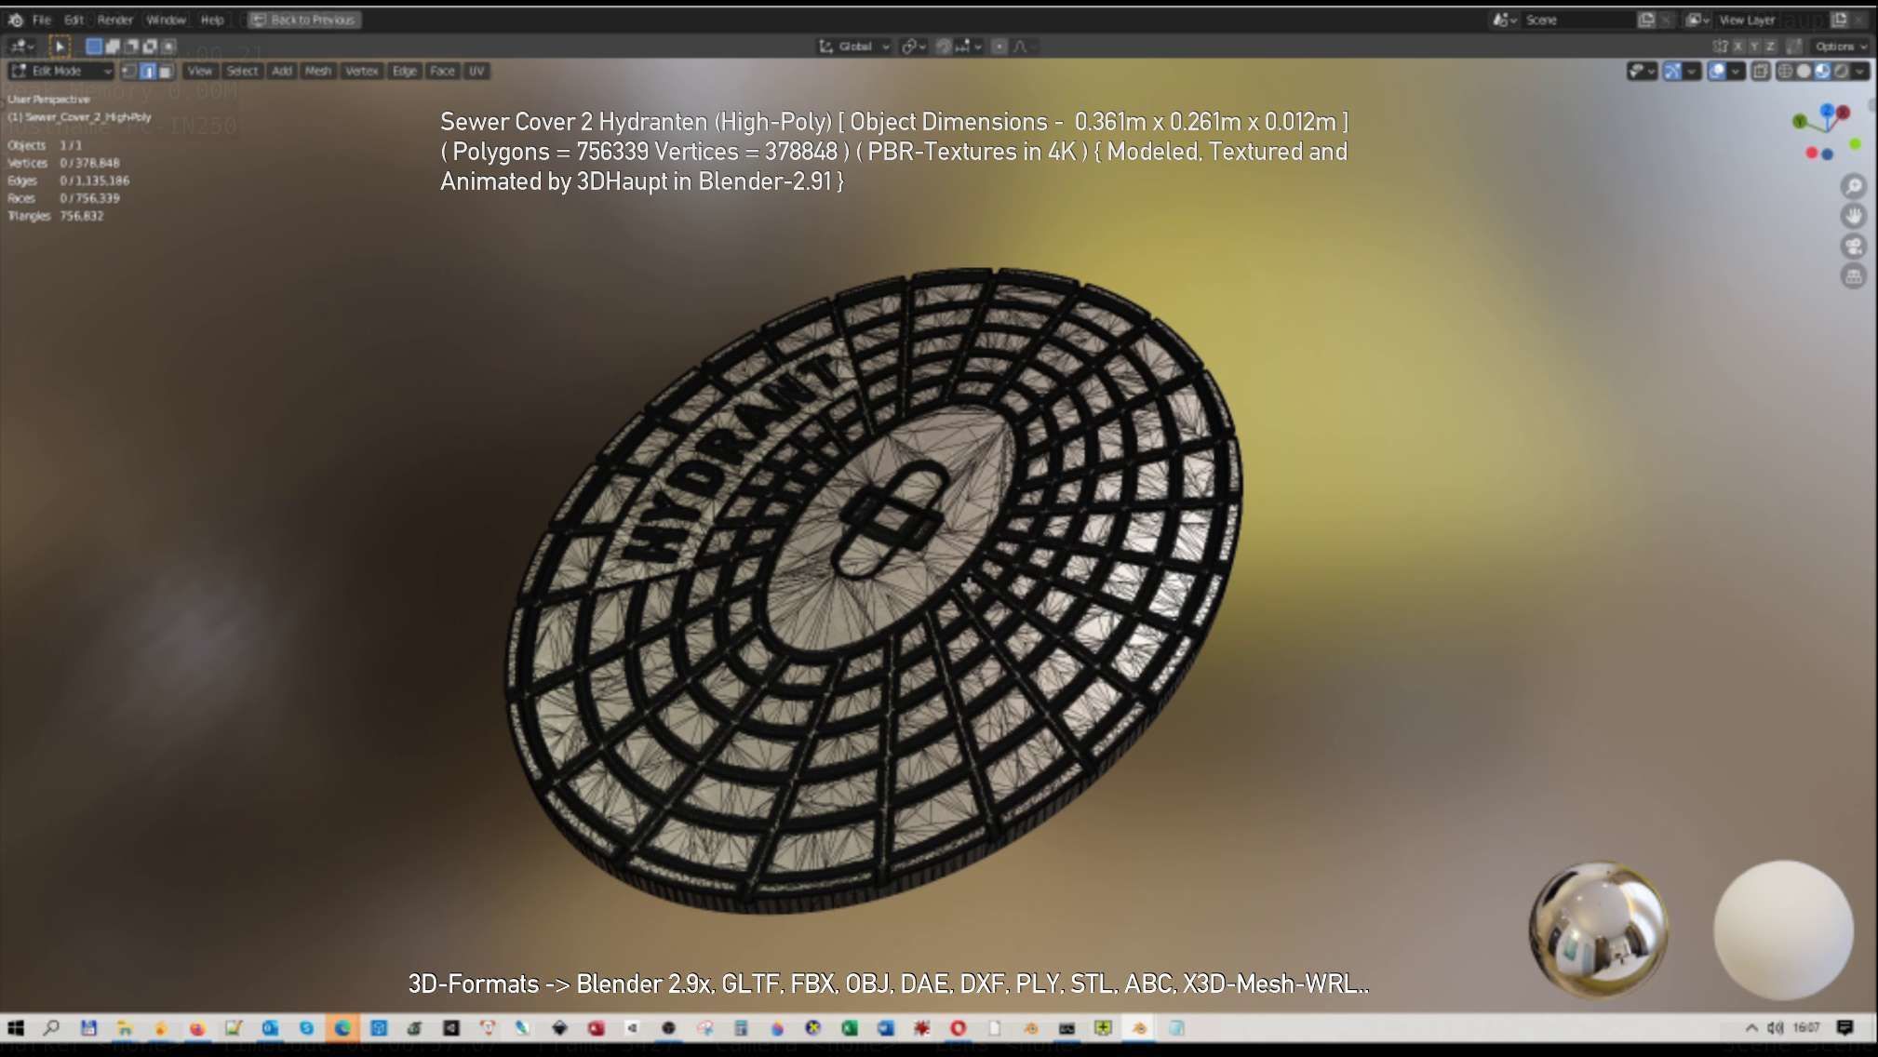Open the view layer browse dropdown
The image size is (1878, 1057).
[x=1698, y=20]
